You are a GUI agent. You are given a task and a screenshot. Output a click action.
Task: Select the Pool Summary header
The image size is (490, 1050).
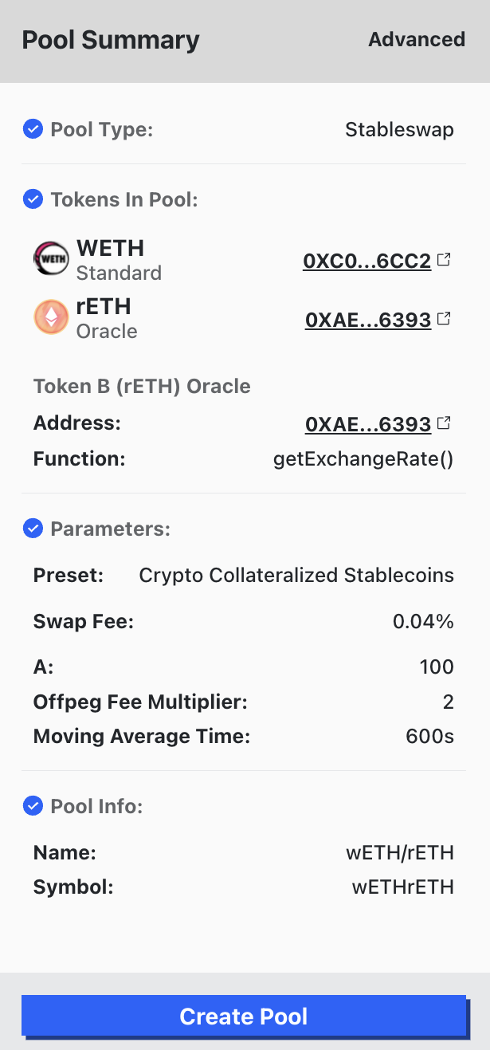coord(111,39)
